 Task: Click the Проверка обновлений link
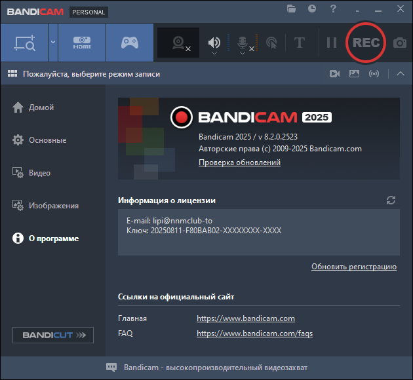click(x=239, y=162)
